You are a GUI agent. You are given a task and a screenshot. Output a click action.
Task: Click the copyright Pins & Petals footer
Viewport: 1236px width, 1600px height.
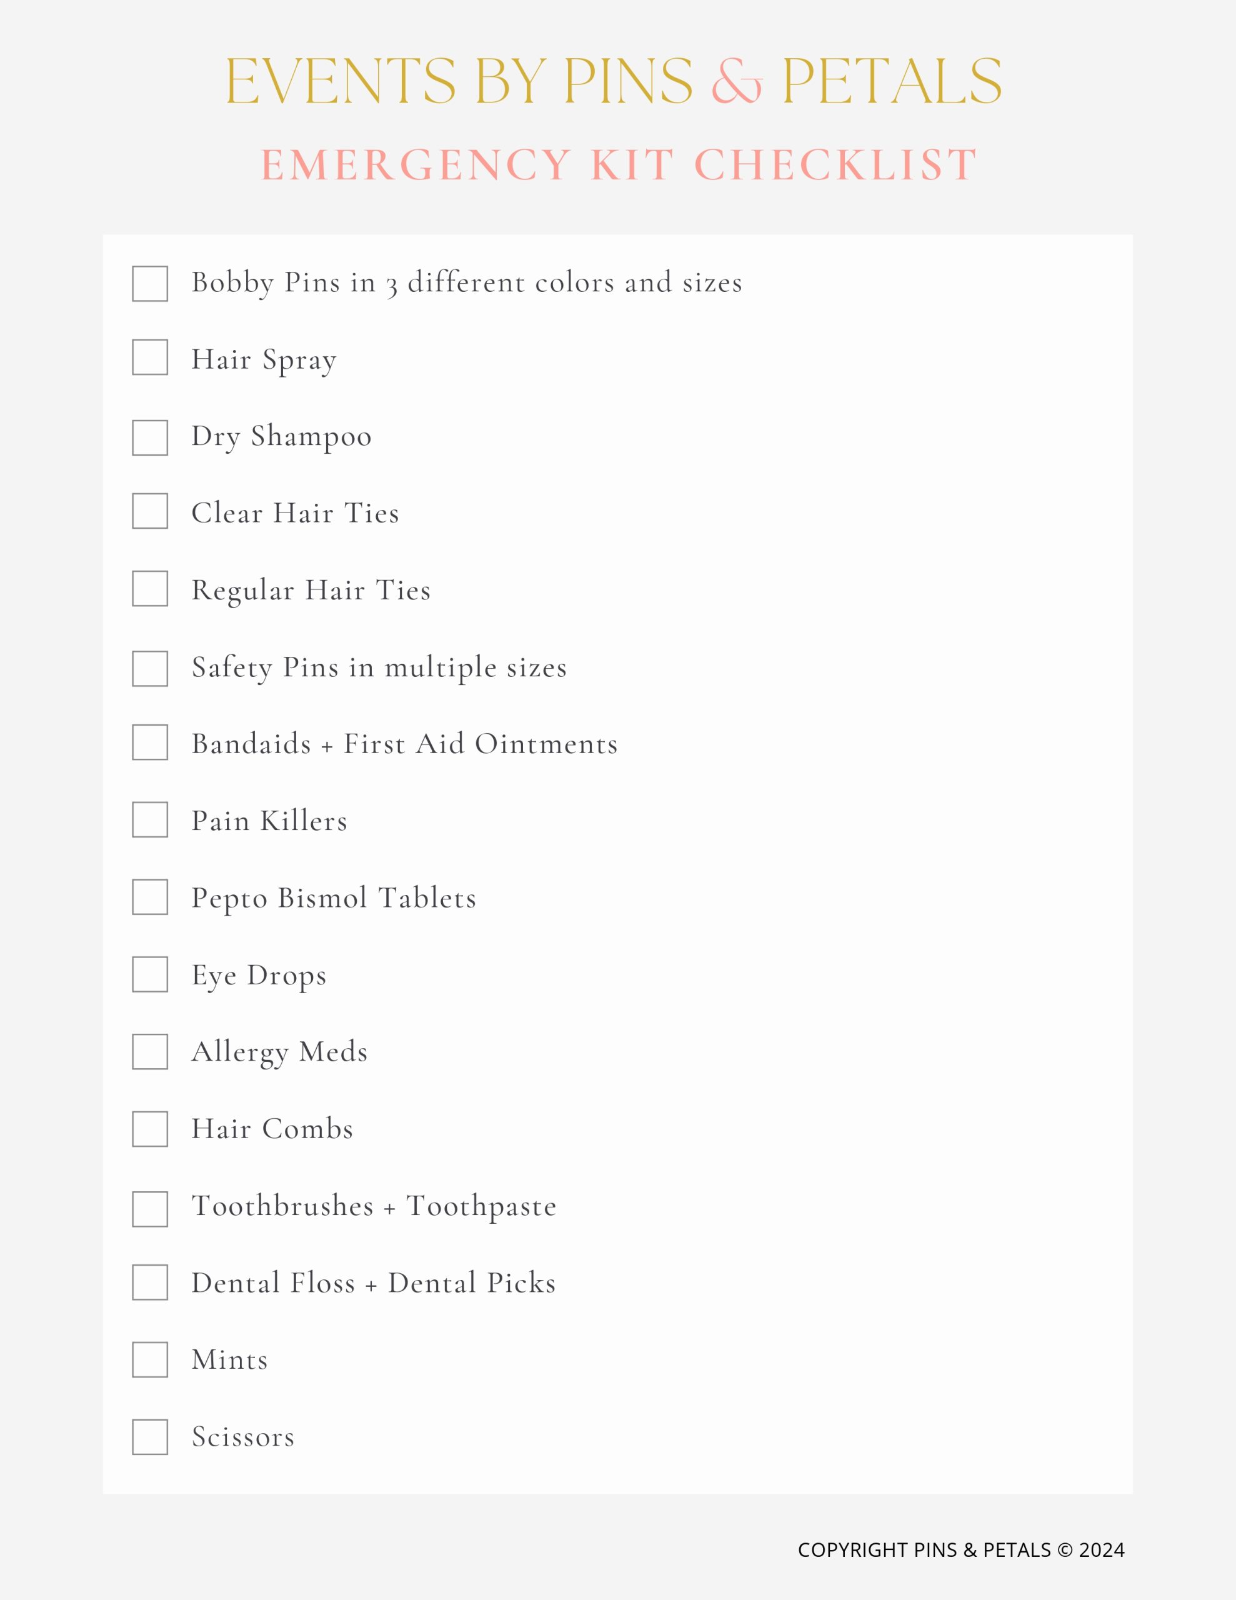(960, 1549)
